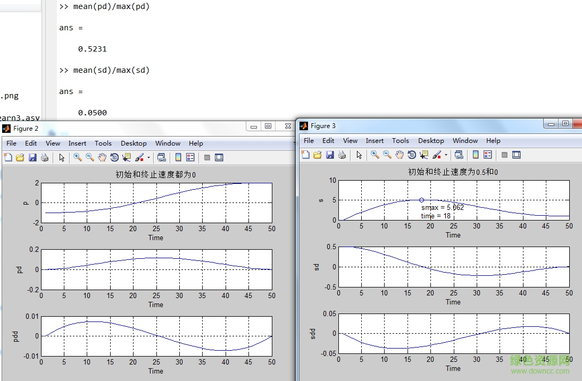Viewport: 582px width, 381px height.
Task: Open the Insert menu in Figure 2
Action: [x=77, y=143]
